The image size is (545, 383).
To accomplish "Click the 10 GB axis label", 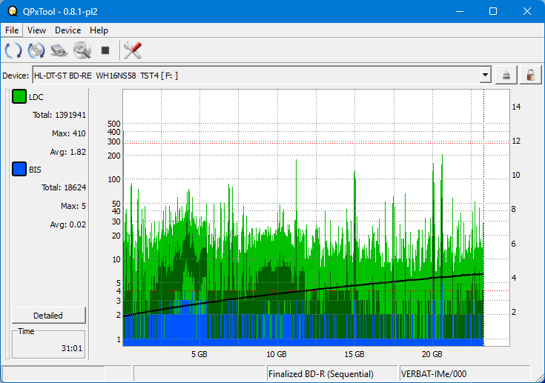I will tap(277, 354).
